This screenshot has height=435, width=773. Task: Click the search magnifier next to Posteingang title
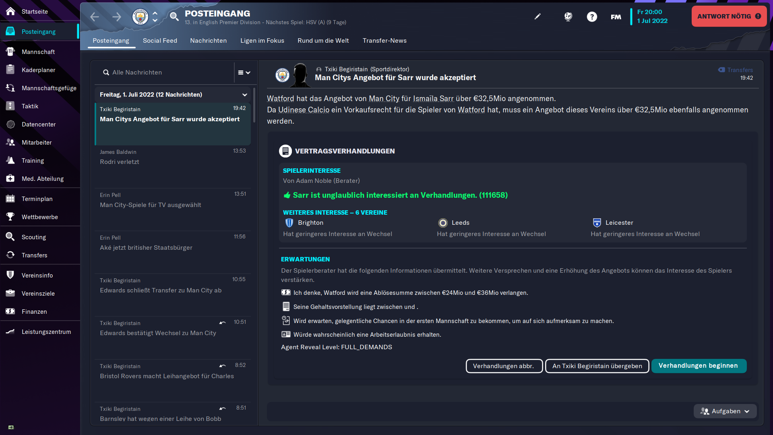pyautogui.click(x=174, y=17)
